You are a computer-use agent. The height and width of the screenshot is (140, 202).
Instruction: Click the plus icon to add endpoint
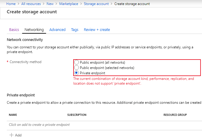[x=12, y=135]
